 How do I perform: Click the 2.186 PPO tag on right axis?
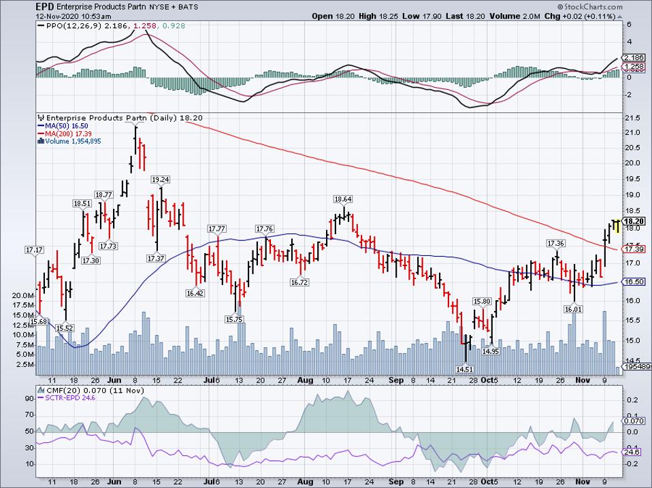pos(634,58)
